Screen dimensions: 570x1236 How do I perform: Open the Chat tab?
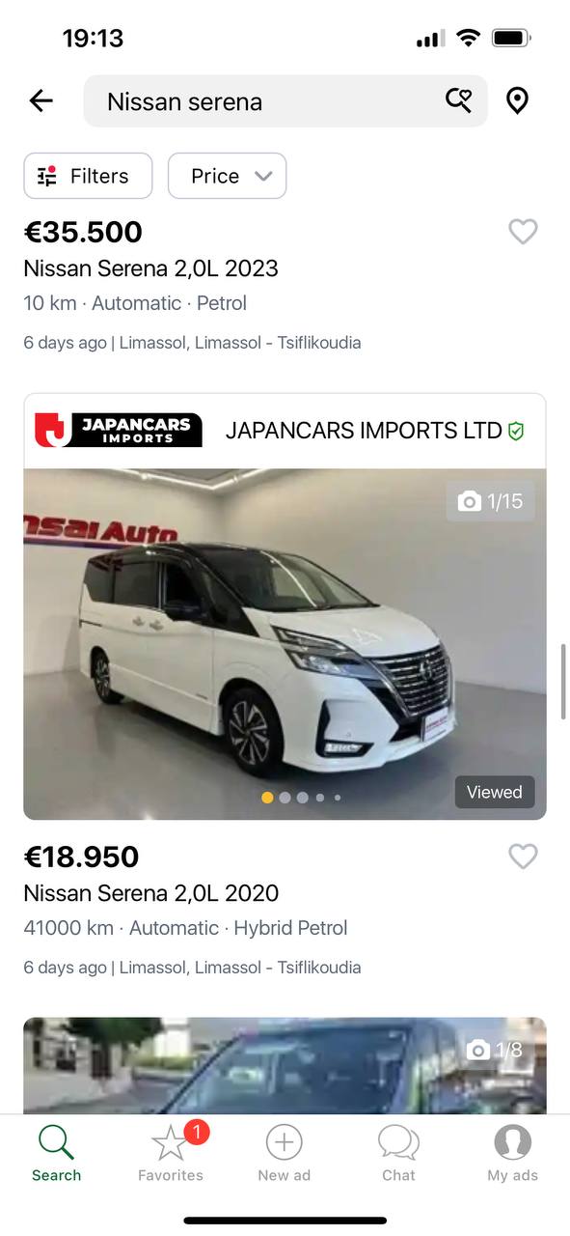pos(398,1153)
